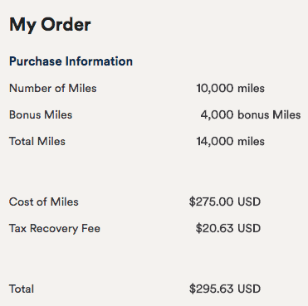Select the Purchase Information section title
308x306 pixels.
pyautogui.click(x=71, y=61)
